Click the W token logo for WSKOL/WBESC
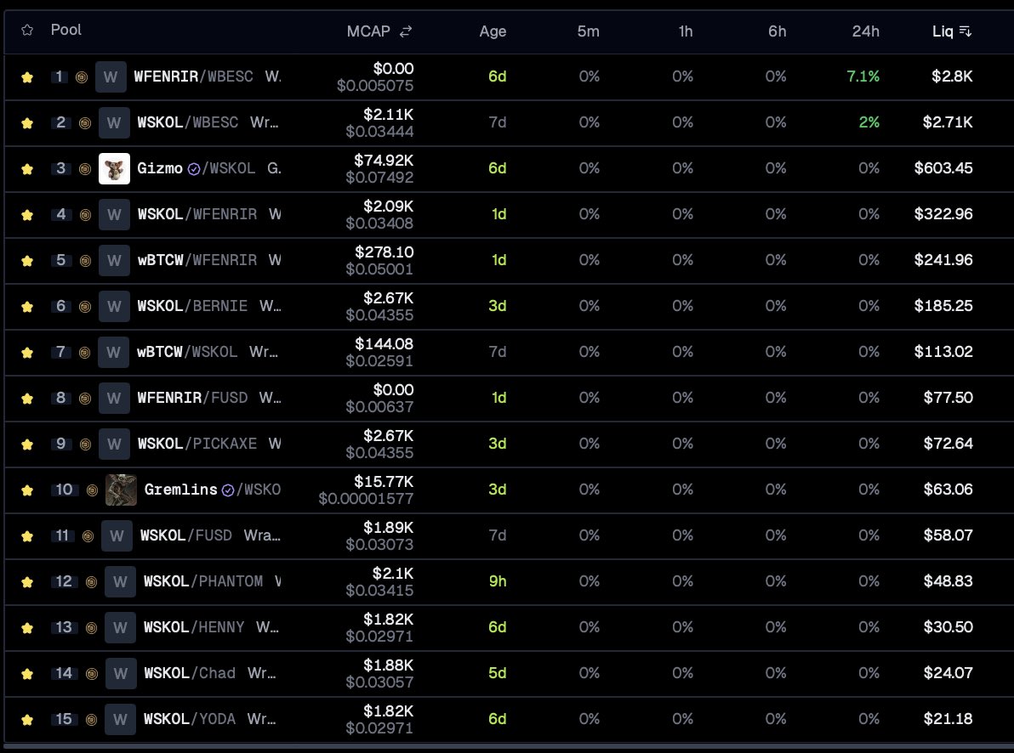 (x=114, y=122)
